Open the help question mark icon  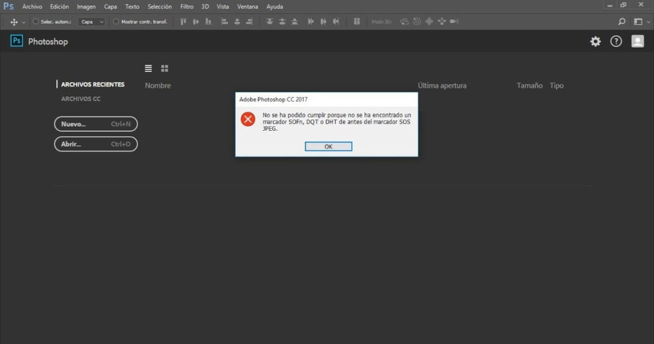click(x=616, y=42)
